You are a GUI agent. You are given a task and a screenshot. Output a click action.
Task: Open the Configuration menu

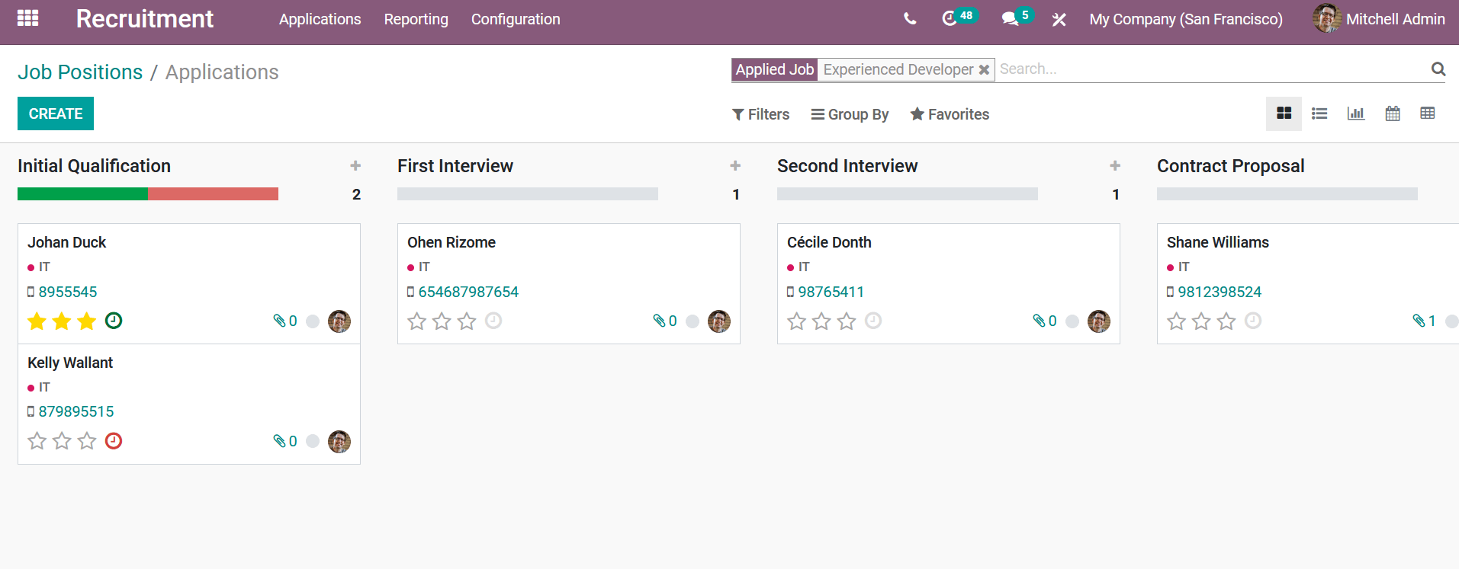tap(515, 19)
